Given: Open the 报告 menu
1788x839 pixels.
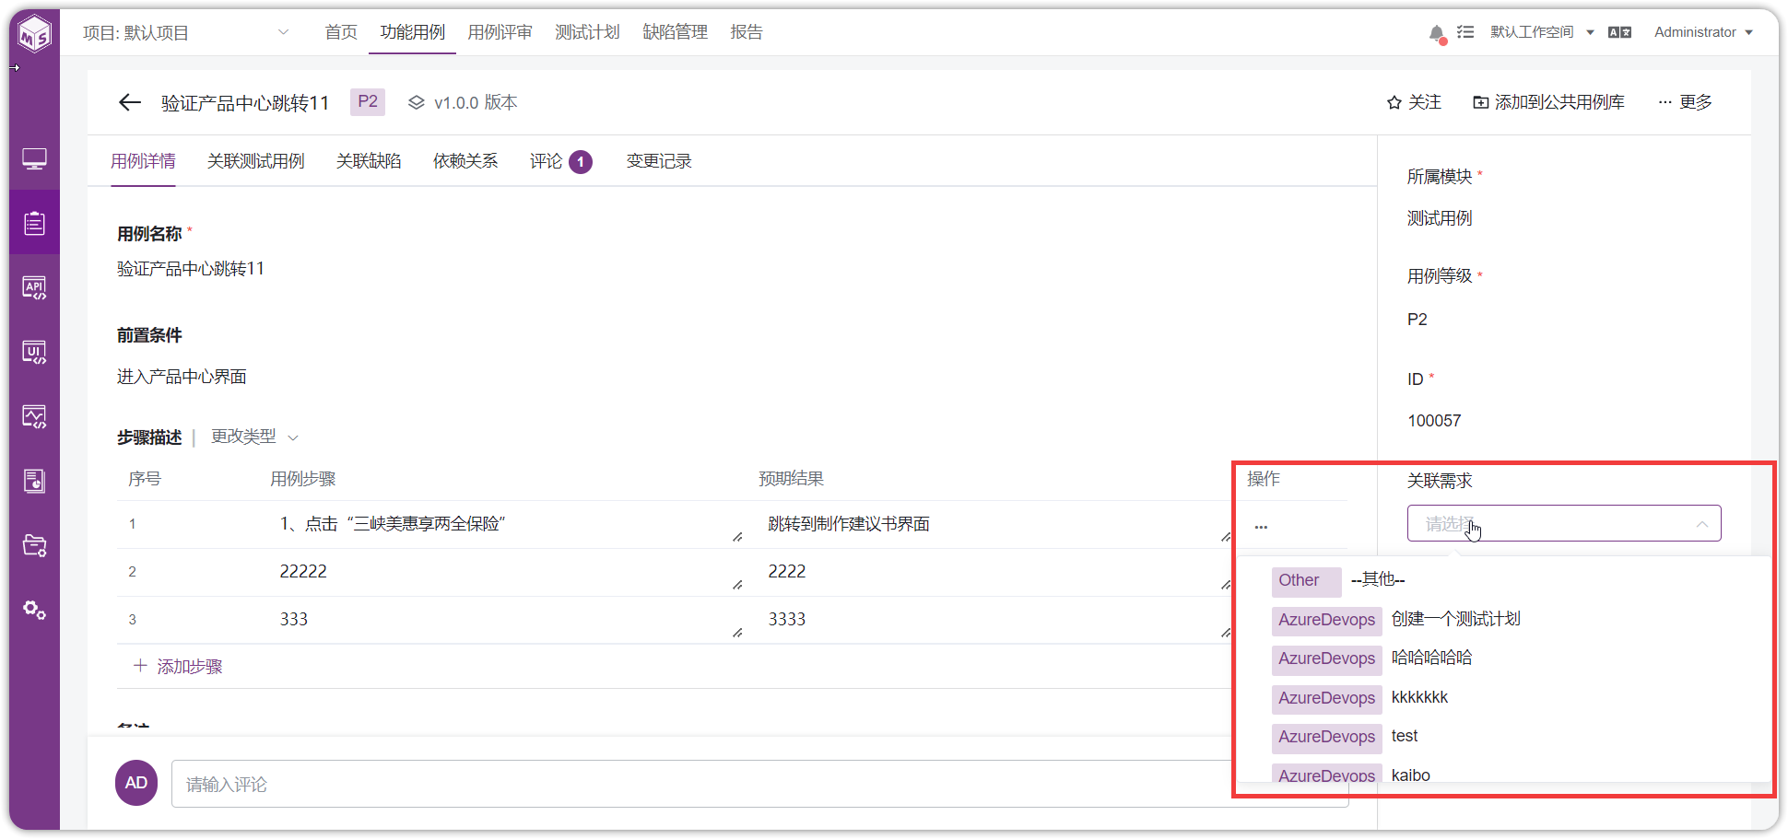Looking at the screenshot, I should [747, 32].
